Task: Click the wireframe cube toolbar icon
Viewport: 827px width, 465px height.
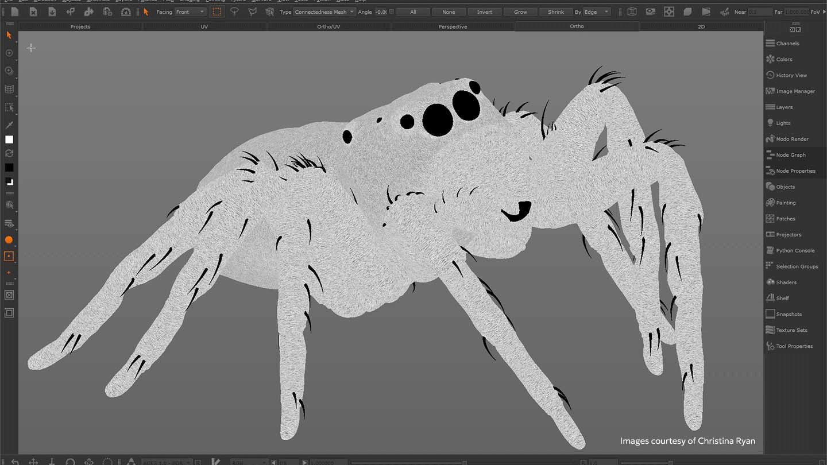Action: click(632, 11)
